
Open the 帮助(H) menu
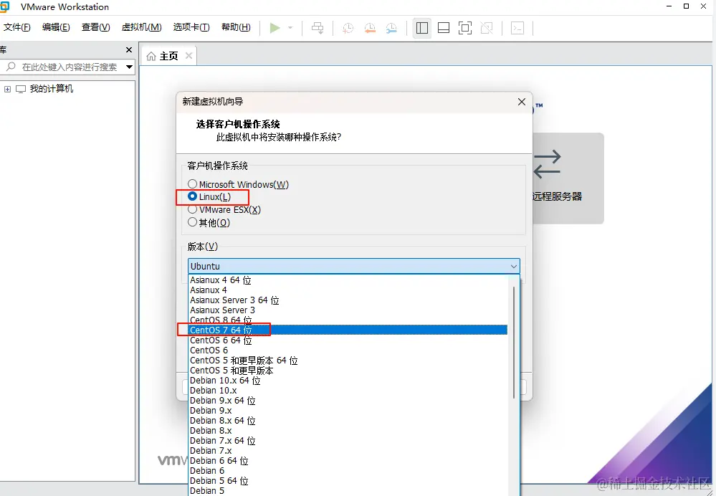[236, 27]
